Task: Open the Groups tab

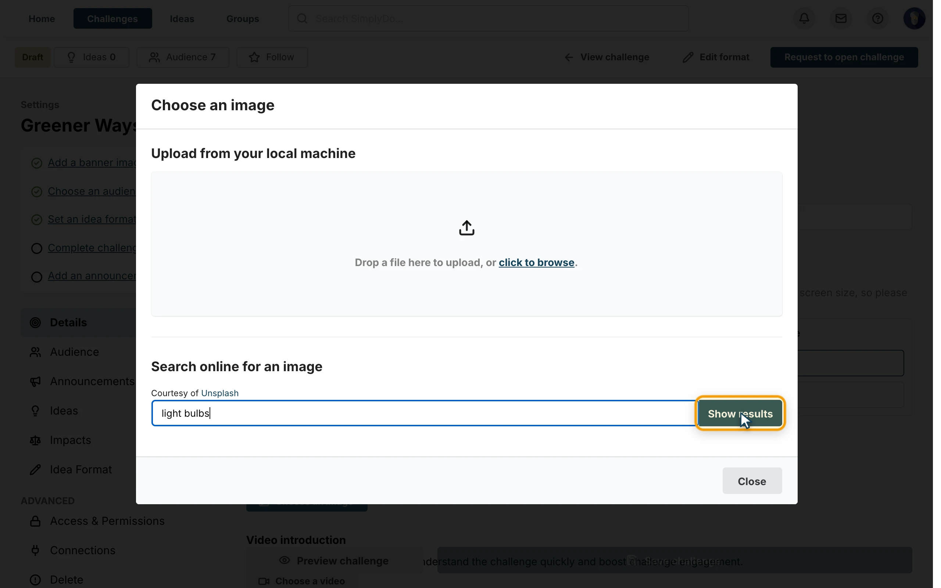Action: 243,18
